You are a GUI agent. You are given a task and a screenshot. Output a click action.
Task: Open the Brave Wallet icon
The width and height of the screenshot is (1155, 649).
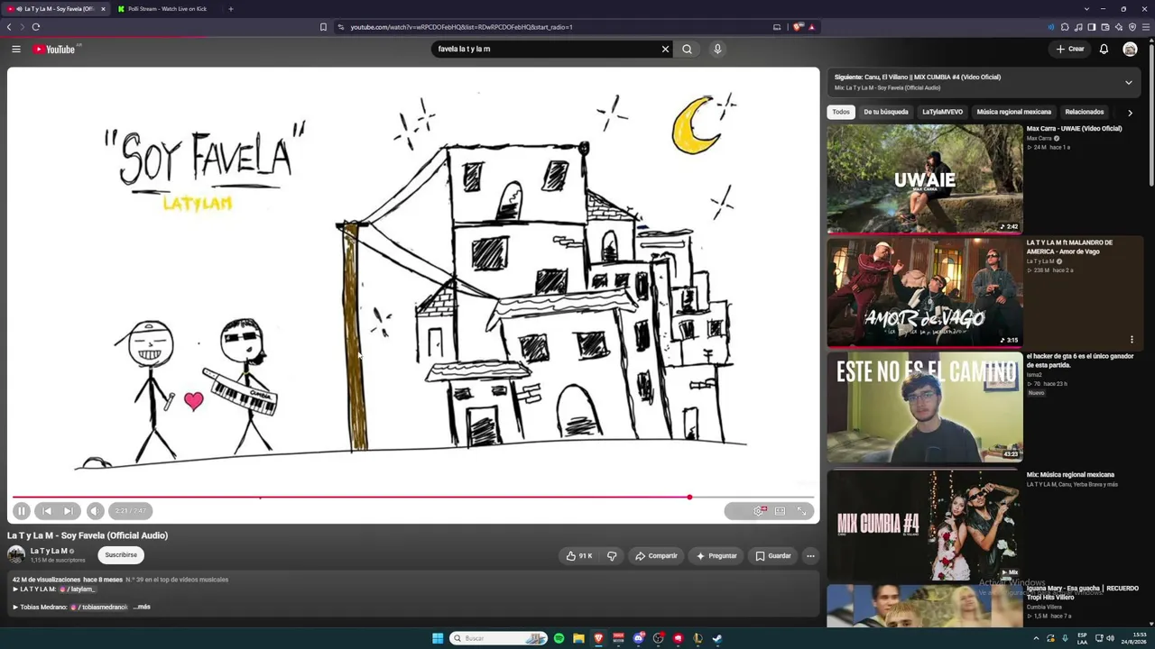coord(1105,27)
